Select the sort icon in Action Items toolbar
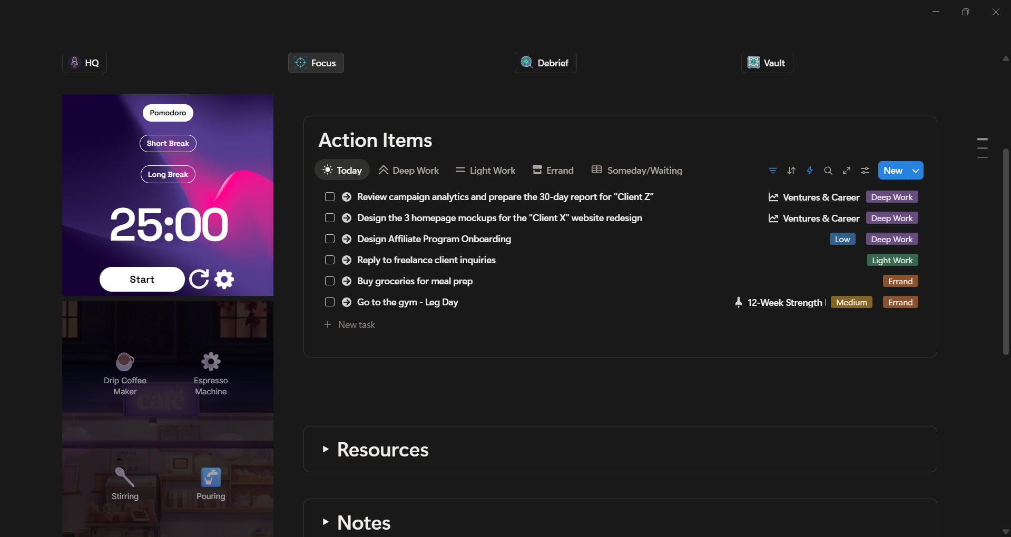1011x537 pixels. 791,171
